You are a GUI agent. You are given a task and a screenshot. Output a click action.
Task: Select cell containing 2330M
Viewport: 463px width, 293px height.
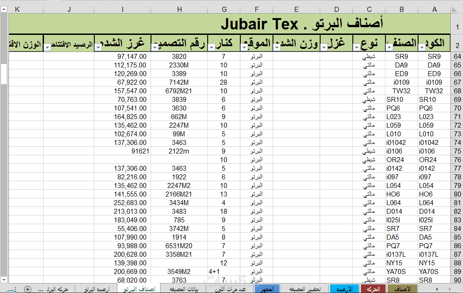click(179, 65)
